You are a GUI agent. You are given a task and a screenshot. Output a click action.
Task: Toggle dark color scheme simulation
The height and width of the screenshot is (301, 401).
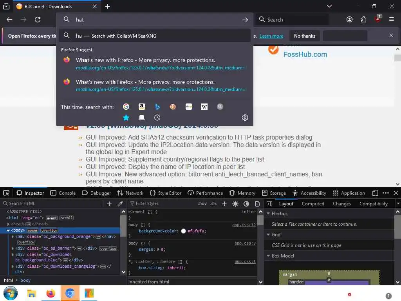pyautogui.click(x=246, y=204)
